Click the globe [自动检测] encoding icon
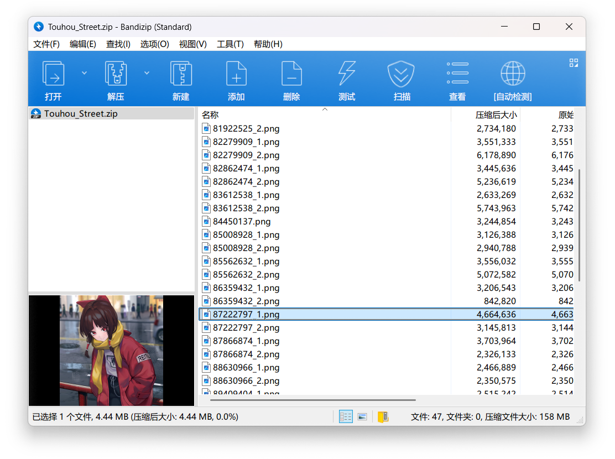615x459 pixels. click(513, 75)
